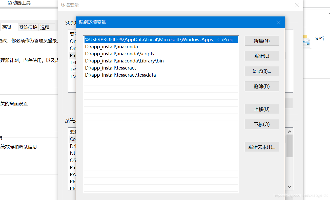Select the %USERPROFILE%\AppData path entry

(161, 39)
